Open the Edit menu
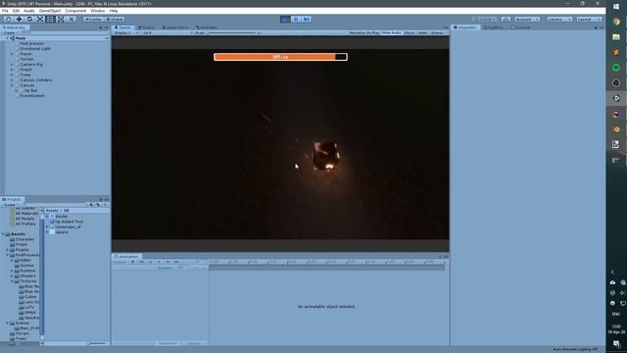The image size is (627, 353). [16, 11]
